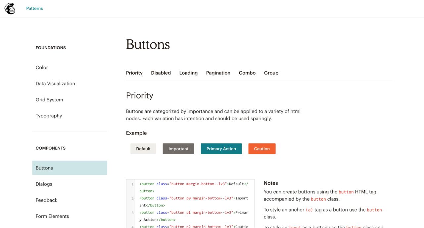This screenshot has height=228, width=424.
Task: Open the Typography page
Action: coord(49,116)
